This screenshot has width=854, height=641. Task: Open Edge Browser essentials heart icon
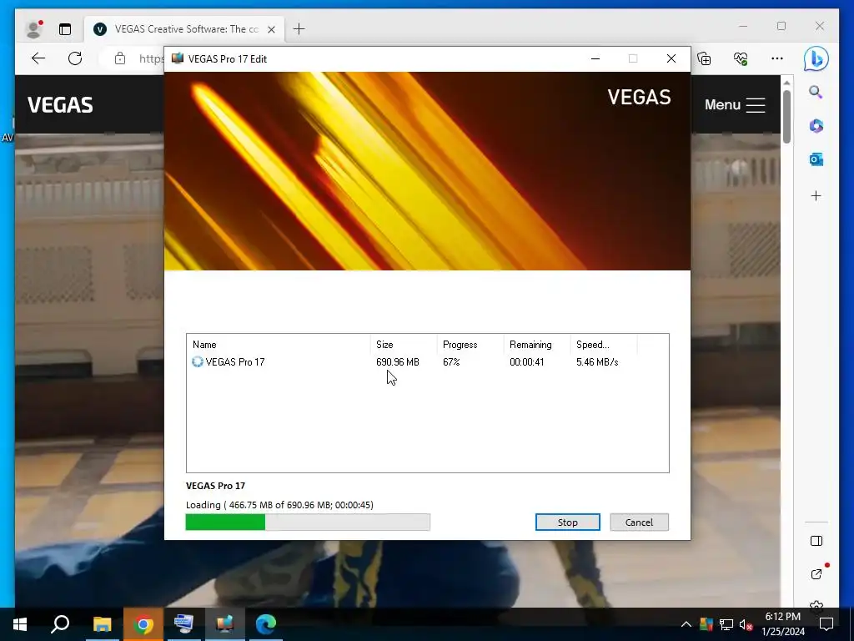(741, 58)
